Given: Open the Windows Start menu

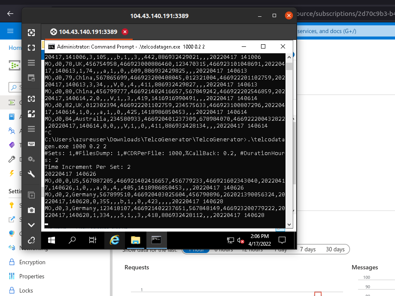Looking at the screenshot, I should point(51,240).
